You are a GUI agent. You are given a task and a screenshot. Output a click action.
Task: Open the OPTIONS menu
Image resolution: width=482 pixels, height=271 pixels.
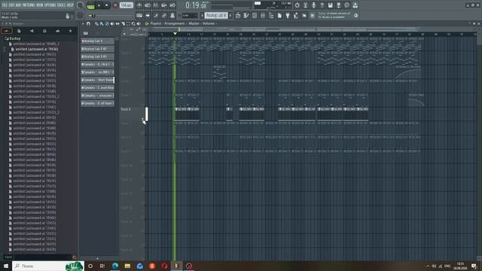tap(50, 5)
